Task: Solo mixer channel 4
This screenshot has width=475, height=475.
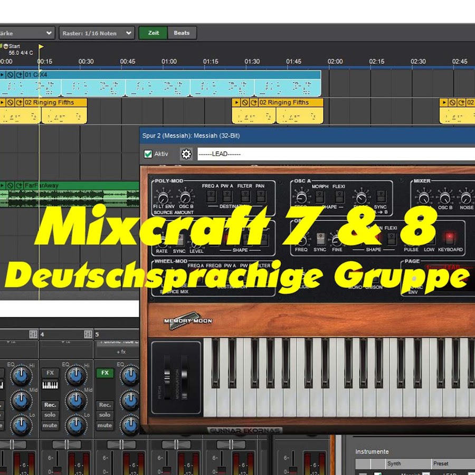Action: click(50, 415)
